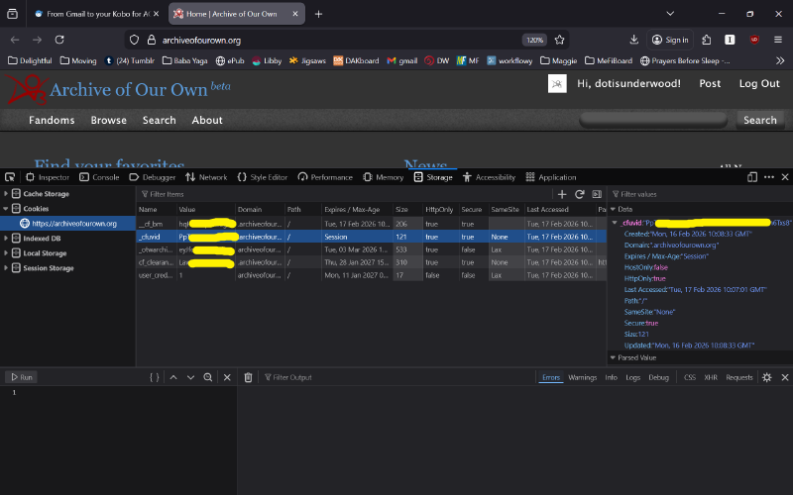Open the Inspector tab
793x495 pixels.
pos(48,177)
